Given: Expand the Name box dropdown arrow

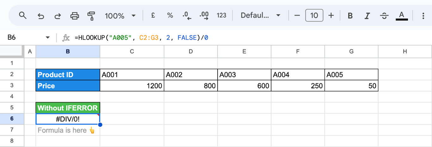Looking at the screenshot, I should 48,38.
